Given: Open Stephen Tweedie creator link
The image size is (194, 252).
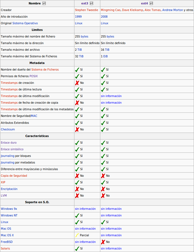Looking at the screenshot, I should tap(86, 10).
